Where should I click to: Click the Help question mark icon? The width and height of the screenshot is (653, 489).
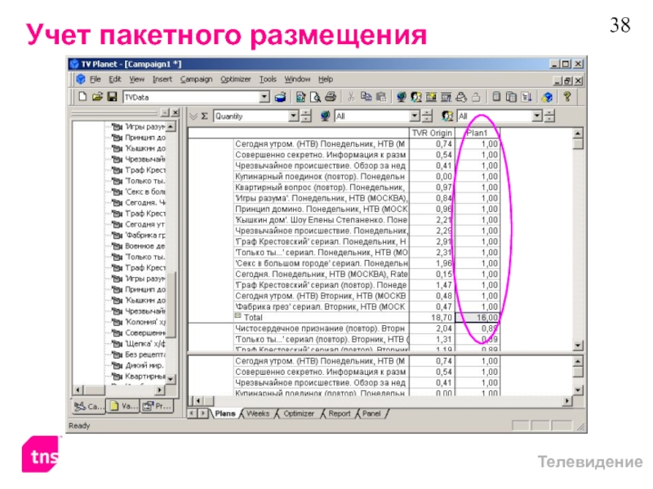(566, 97)
